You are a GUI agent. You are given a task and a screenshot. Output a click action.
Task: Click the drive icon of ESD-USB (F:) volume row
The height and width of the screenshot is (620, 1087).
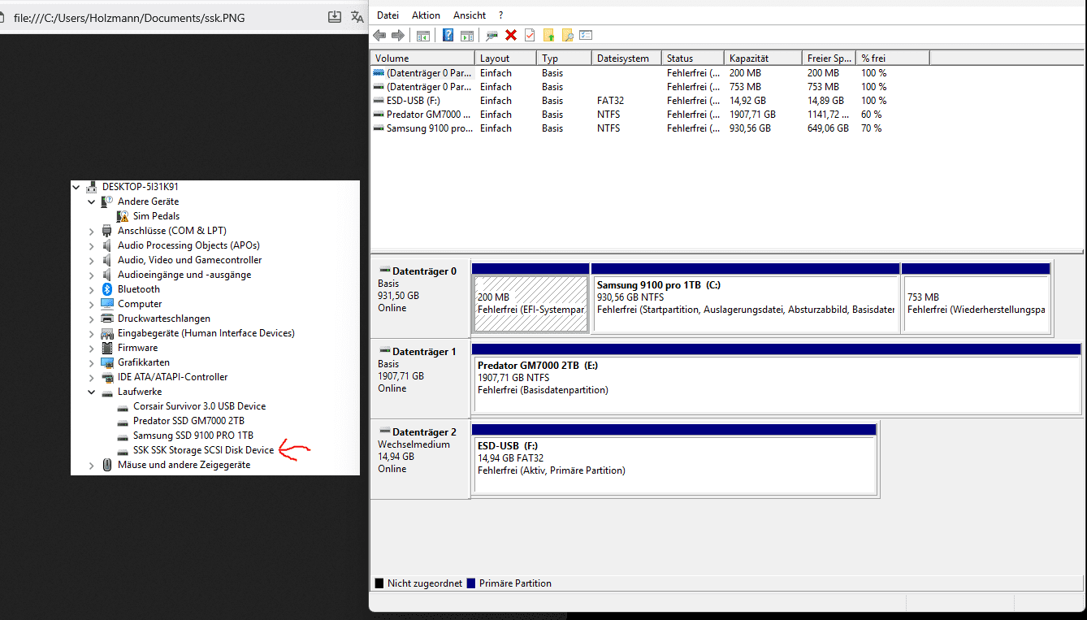click(x=378, y=101)
